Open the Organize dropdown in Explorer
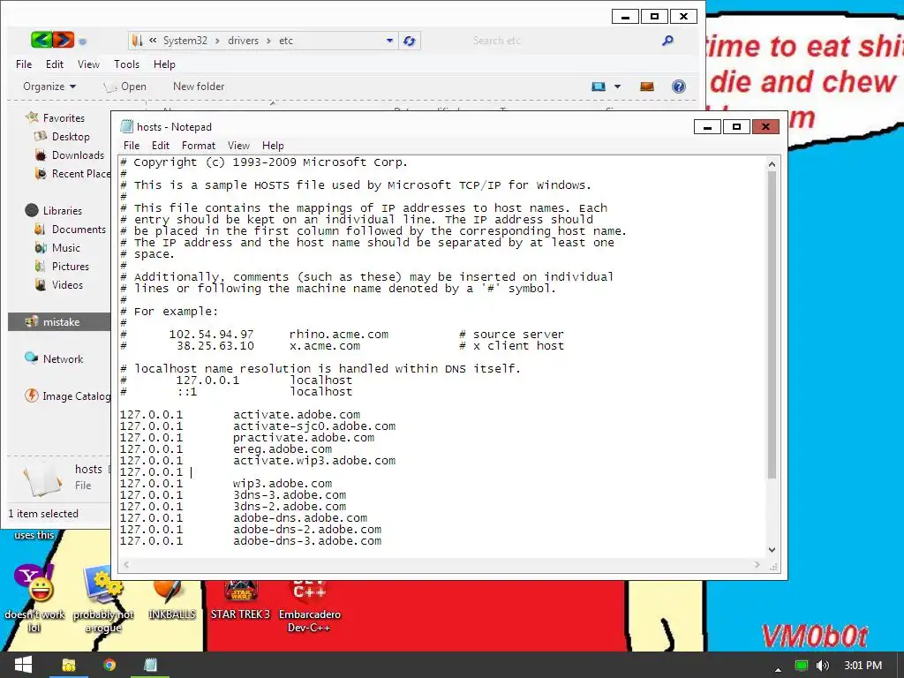This screenshot has width=904, height=678. (49, 87)
